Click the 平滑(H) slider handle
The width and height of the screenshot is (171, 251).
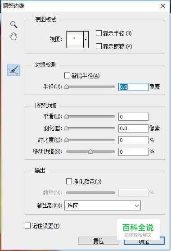coord(66,117)
